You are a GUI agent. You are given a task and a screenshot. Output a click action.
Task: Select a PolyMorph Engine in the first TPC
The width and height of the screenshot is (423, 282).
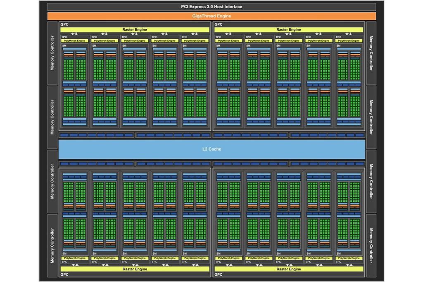[74, 41]
